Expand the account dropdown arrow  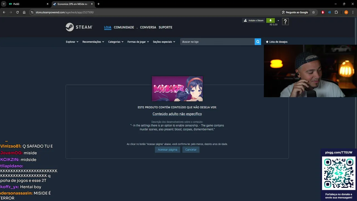(x=278, y=21)
